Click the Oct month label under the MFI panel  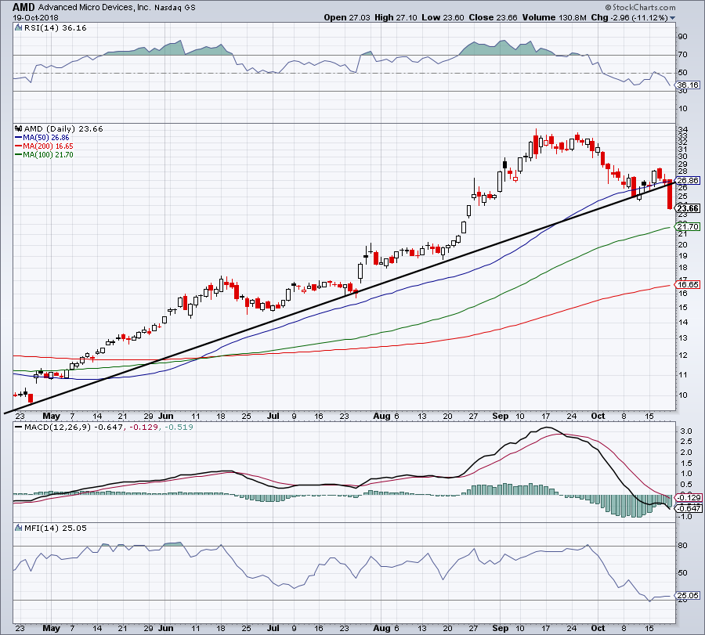[598, 628]
